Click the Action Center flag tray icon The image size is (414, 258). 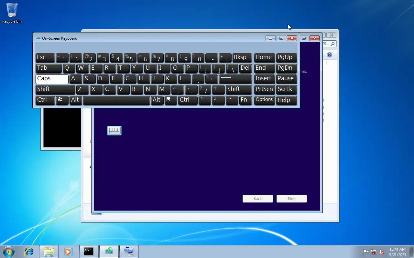pyautogui.click(x=365, y=252)
